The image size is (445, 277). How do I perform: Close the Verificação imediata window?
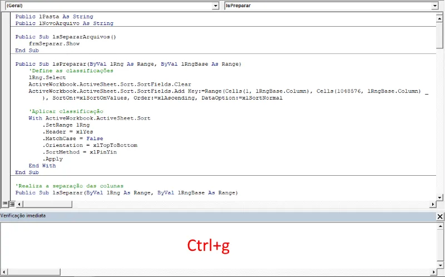(440, 216)
